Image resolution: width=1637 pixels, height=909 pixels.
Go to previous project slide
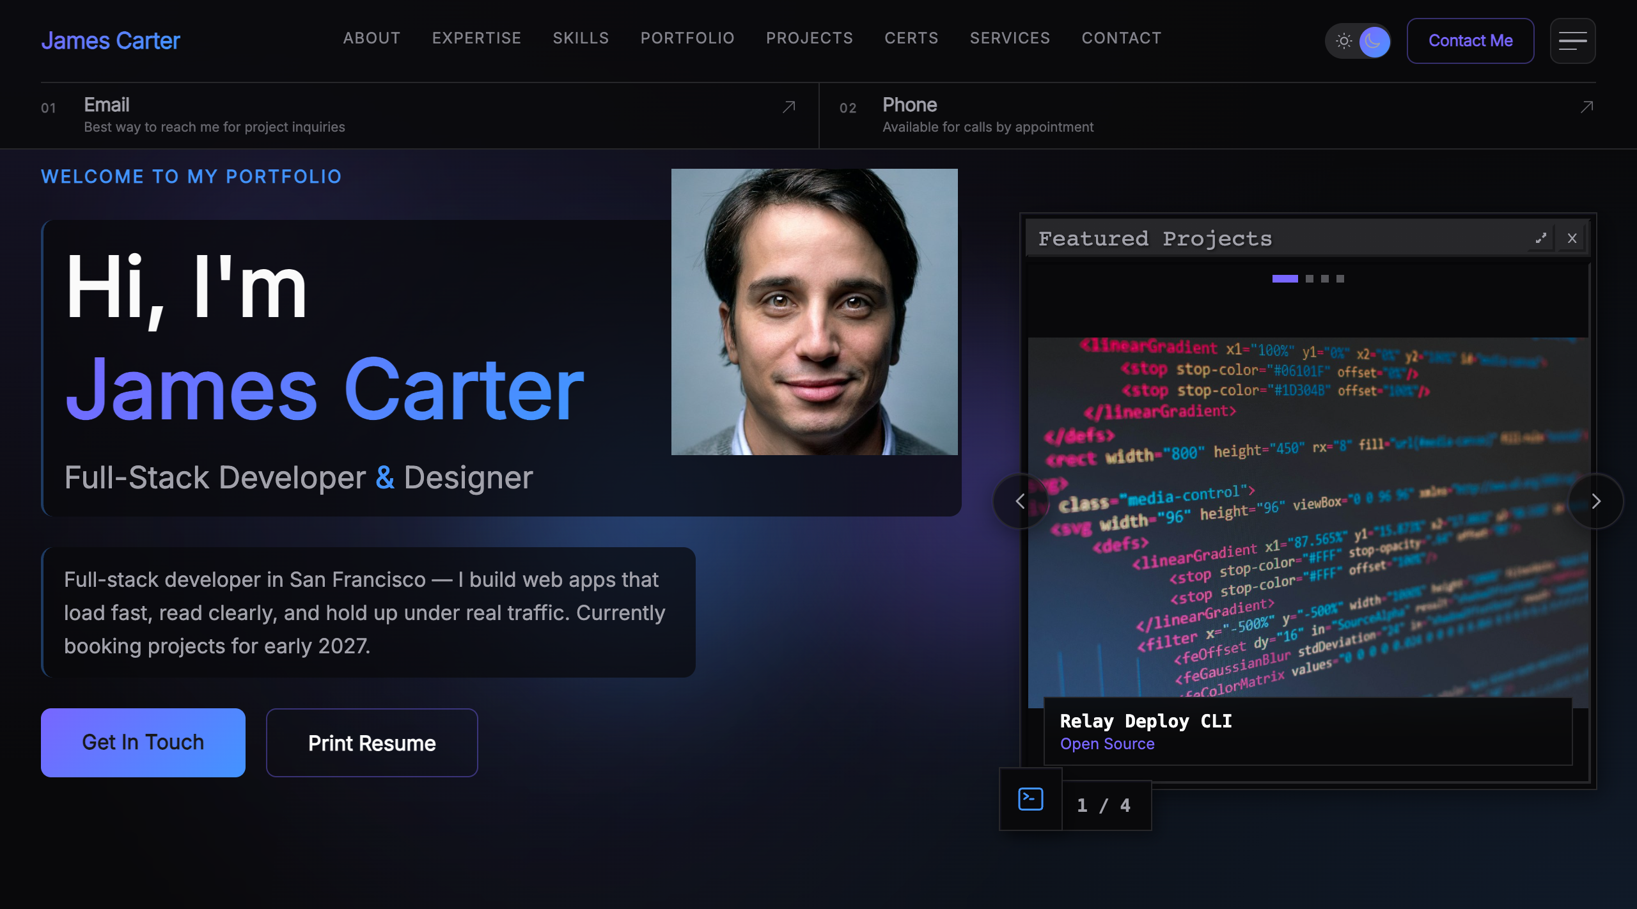[x=1021, y=501]
